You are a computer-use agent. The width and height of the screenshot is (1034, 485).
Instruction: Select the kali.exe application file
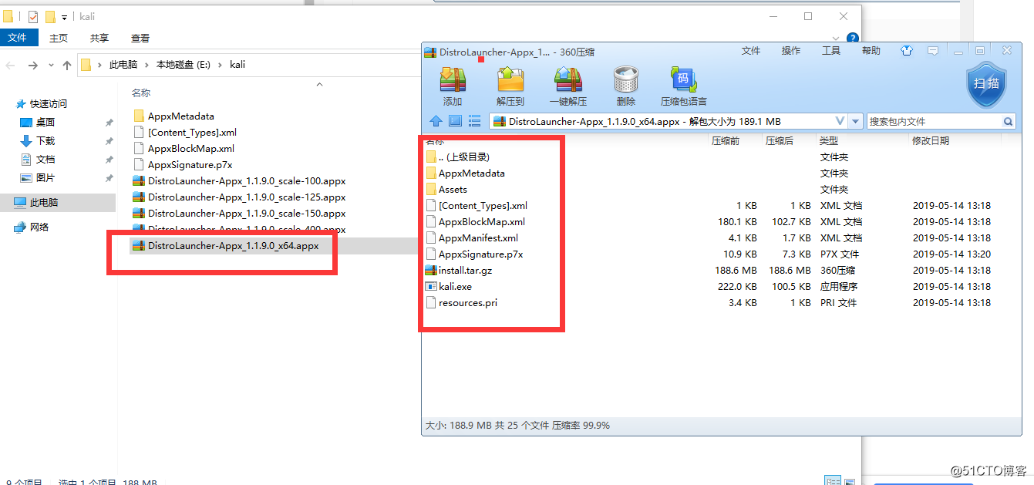coord(455,286)
